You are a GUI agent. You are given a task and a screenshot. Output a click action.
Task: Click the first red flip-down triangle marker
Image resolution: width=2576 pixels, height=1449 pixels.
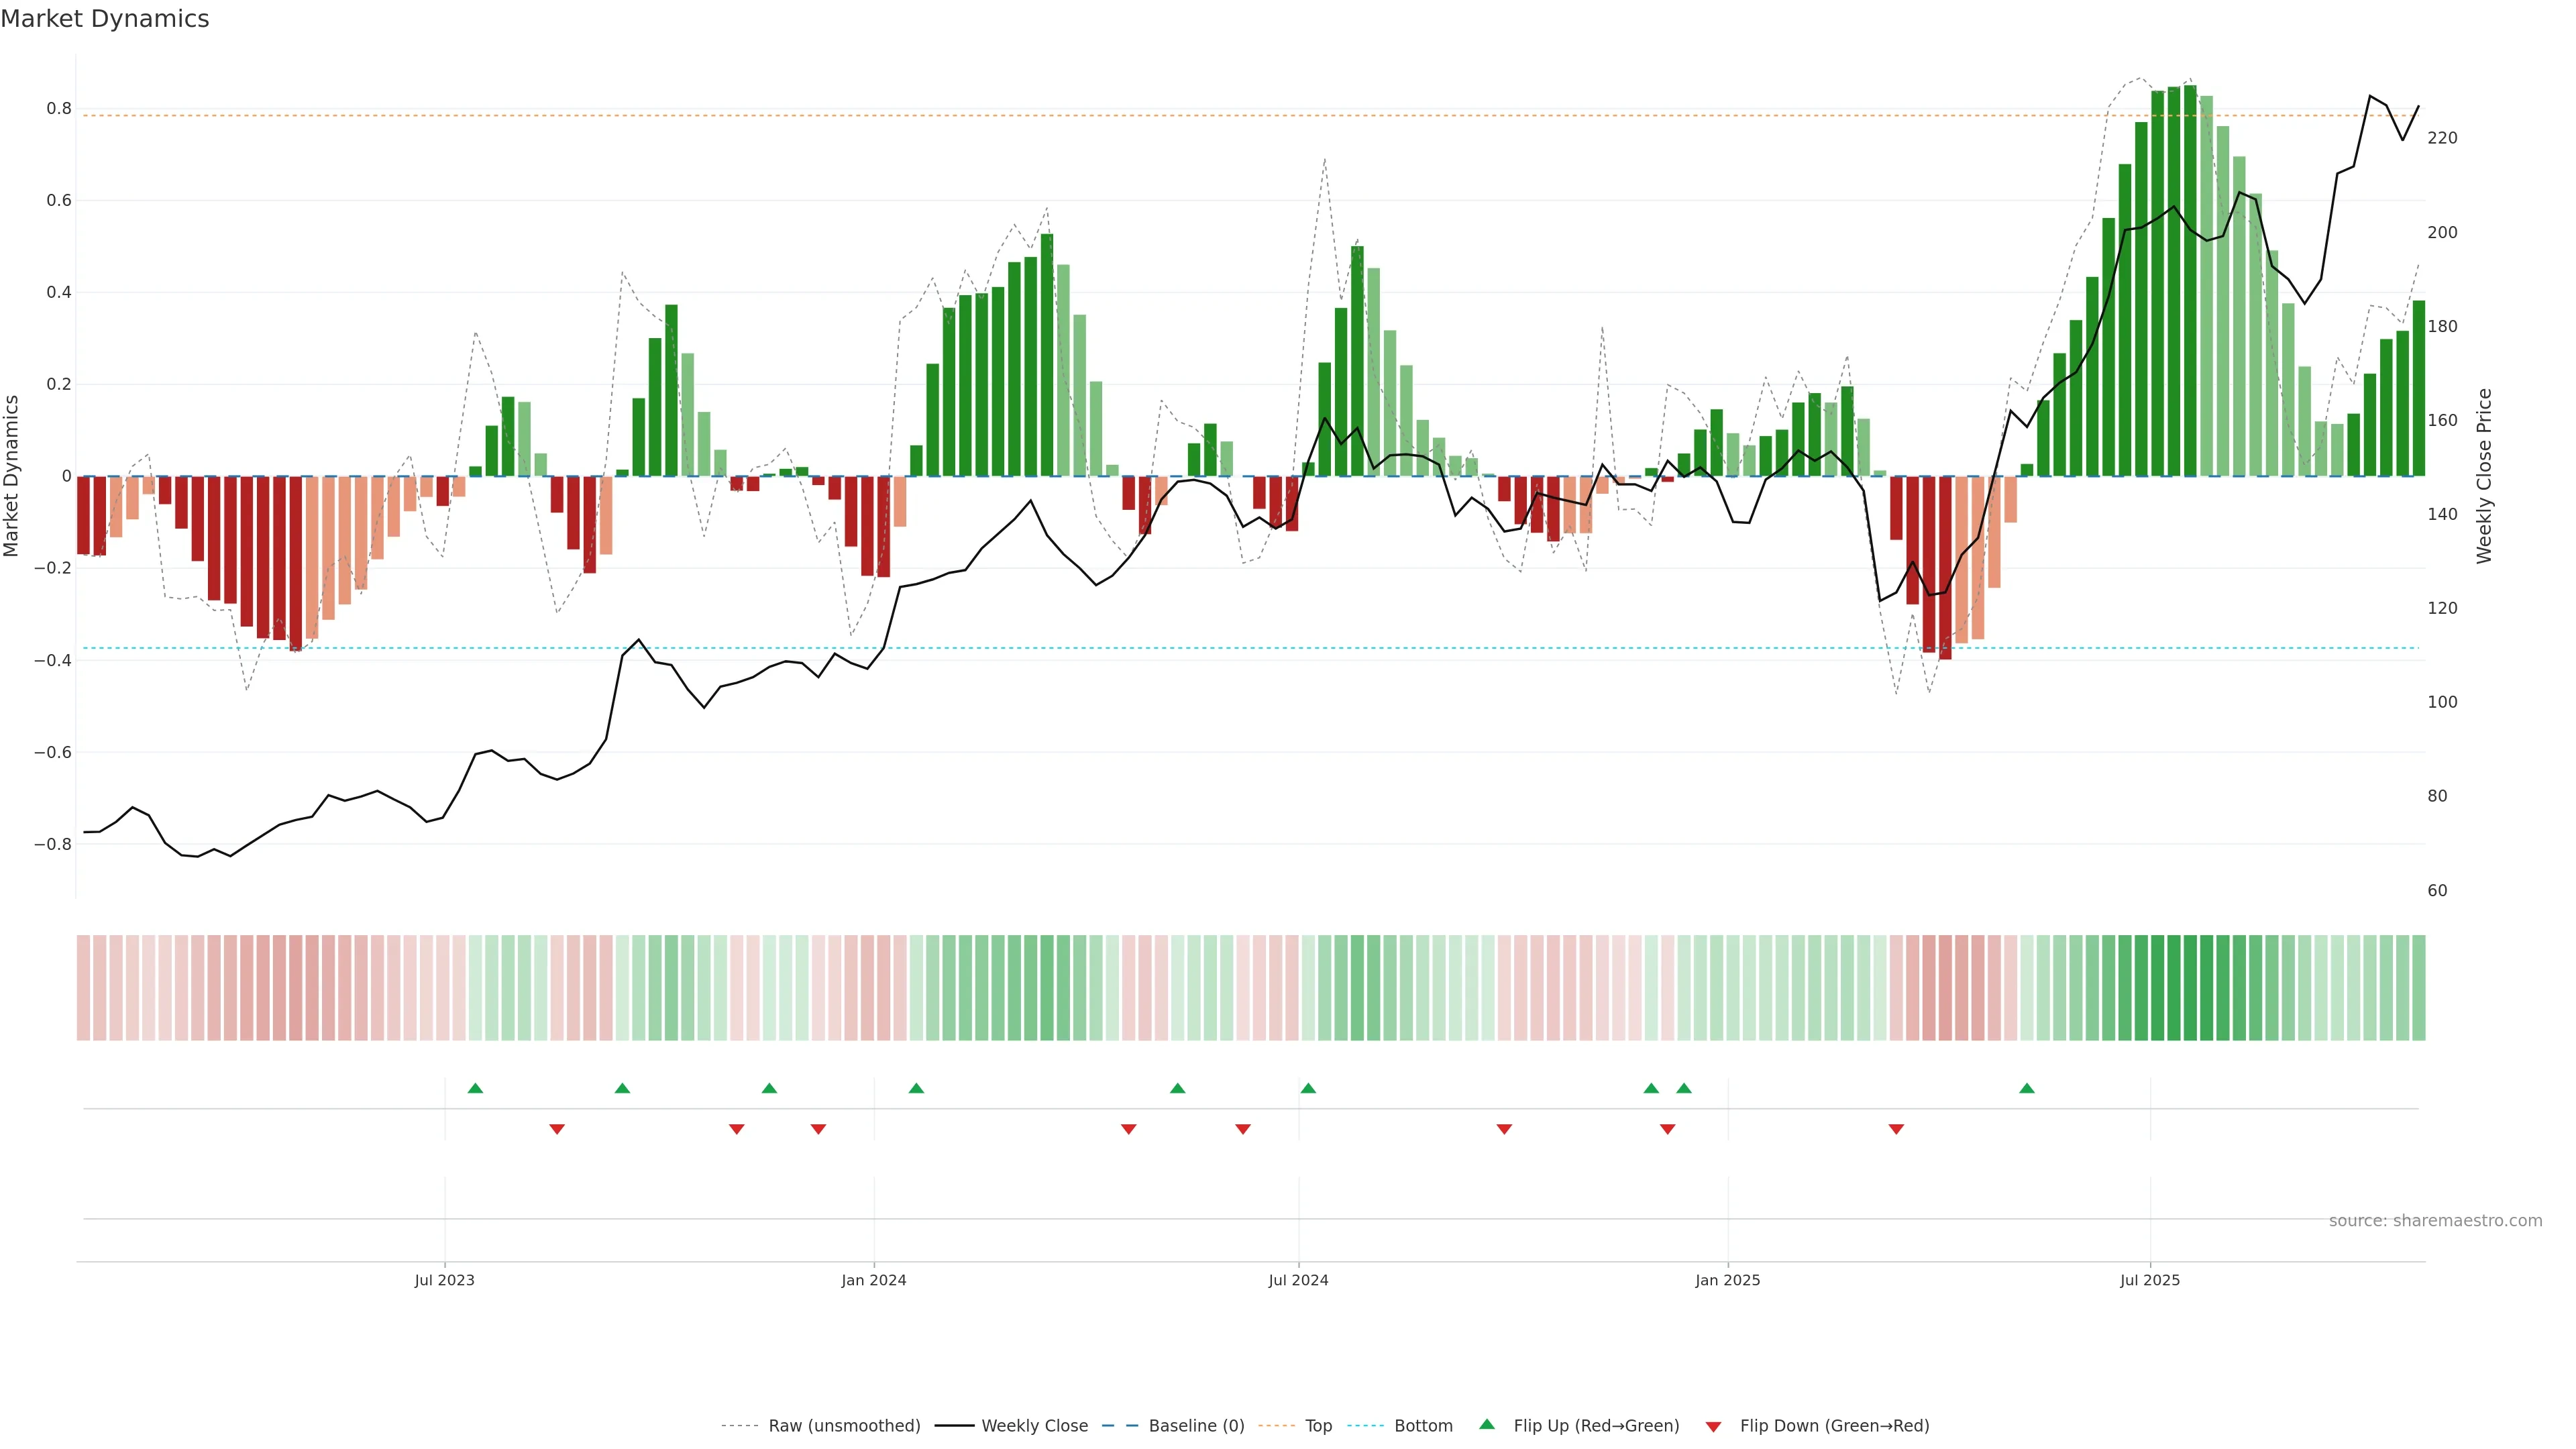click(557, 1129)
